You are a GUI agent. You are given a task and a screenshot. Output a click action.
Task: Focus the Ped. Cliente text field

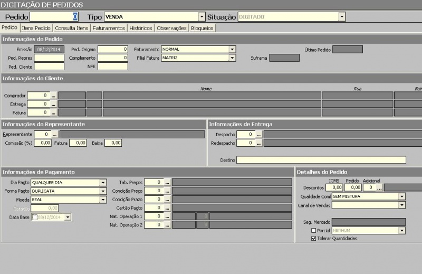pos(49,67)
